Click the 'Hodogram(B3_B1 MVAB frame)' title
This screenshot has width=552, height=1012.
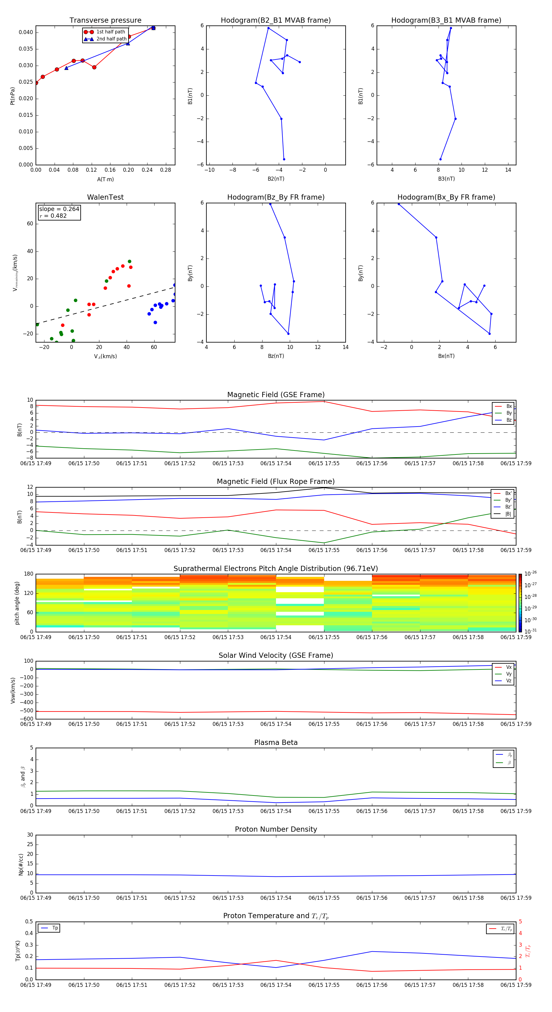446,21
